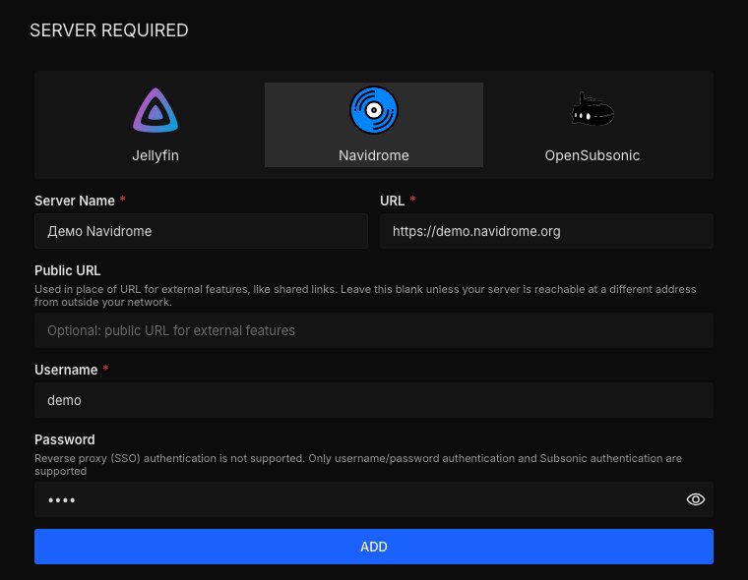Click the "Used in place of URL" hint

[x=365, y=296]
